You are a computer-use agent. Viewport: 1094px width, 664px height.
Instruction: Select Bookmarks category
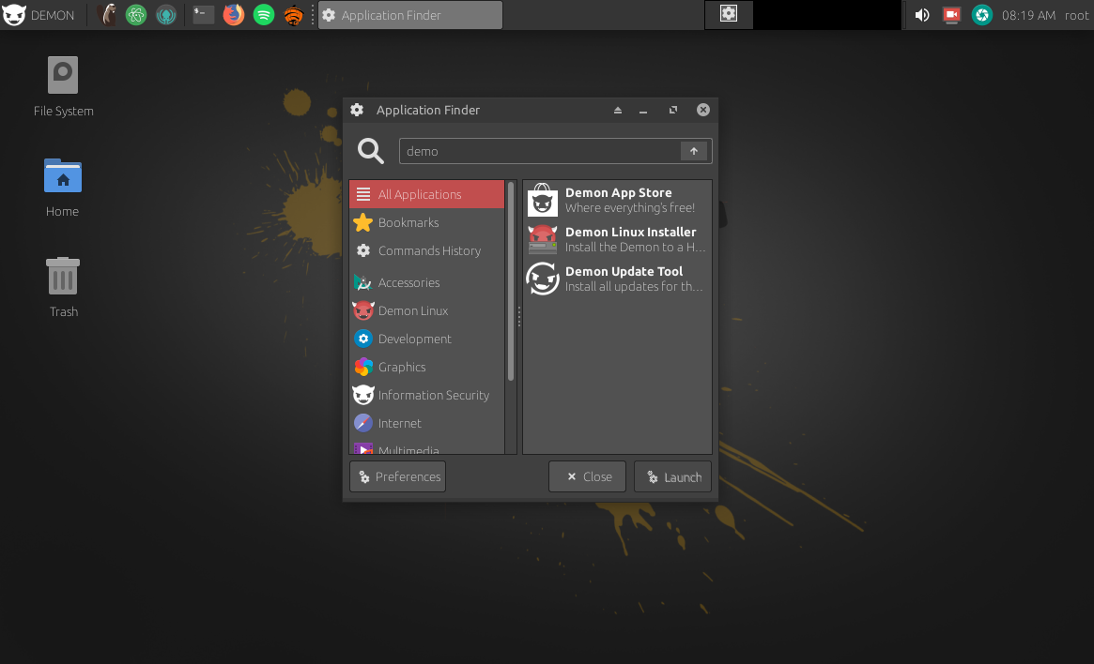(426, 223)
